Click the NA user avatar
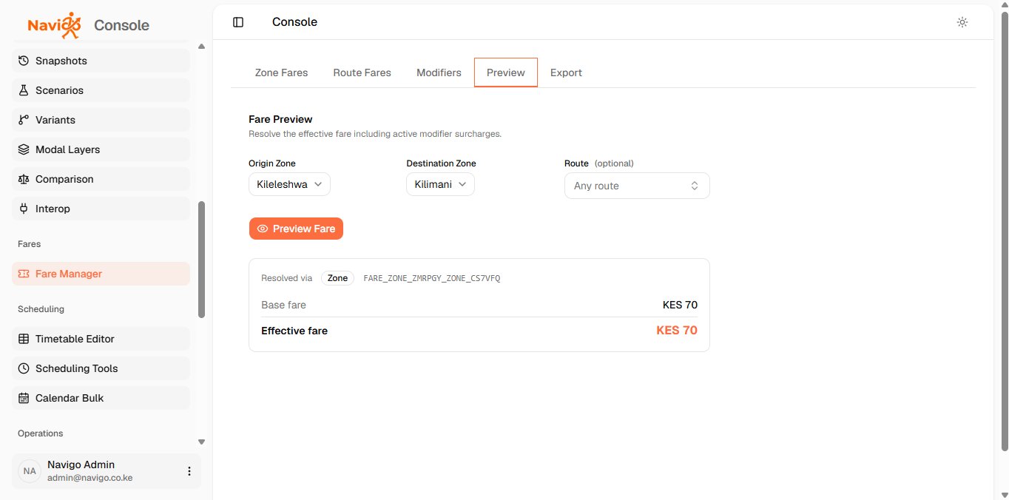Viewport: 1009px width, 500px height. [30, 471]
